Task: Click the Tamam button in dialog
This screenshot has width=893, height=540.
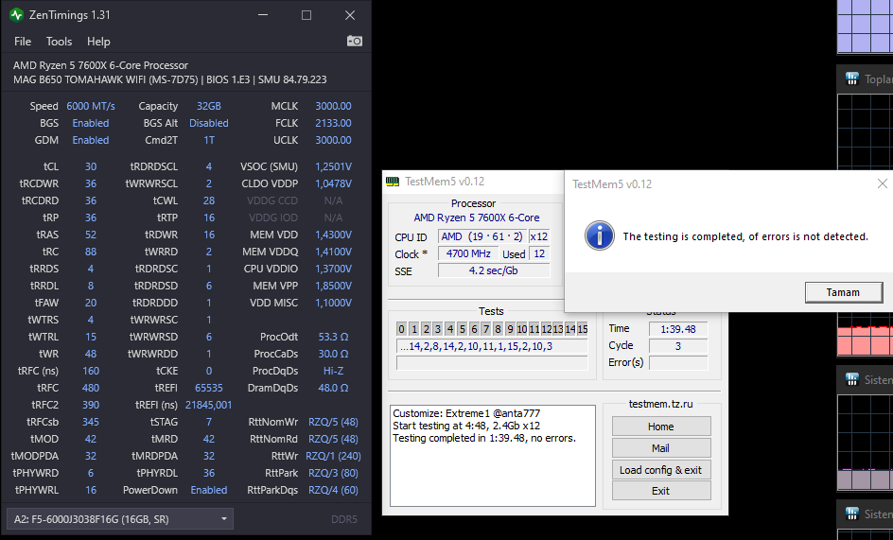Action: [843, 292]
